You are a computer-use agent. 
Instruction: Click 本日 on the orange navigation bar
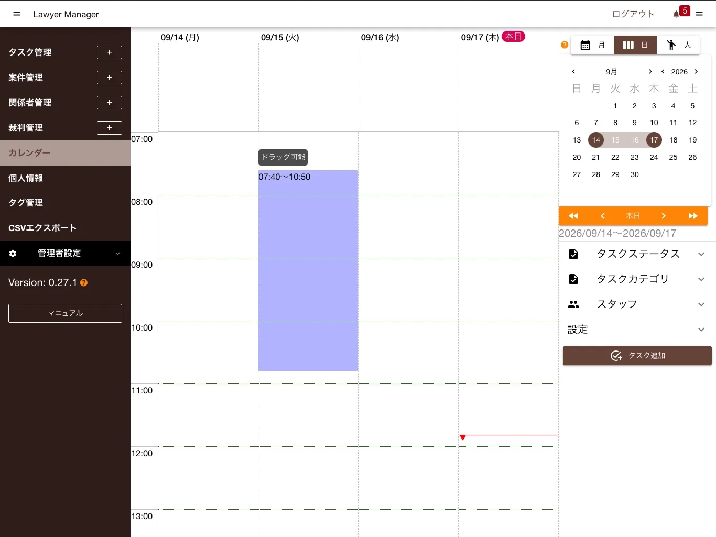[x=633, y=216]
